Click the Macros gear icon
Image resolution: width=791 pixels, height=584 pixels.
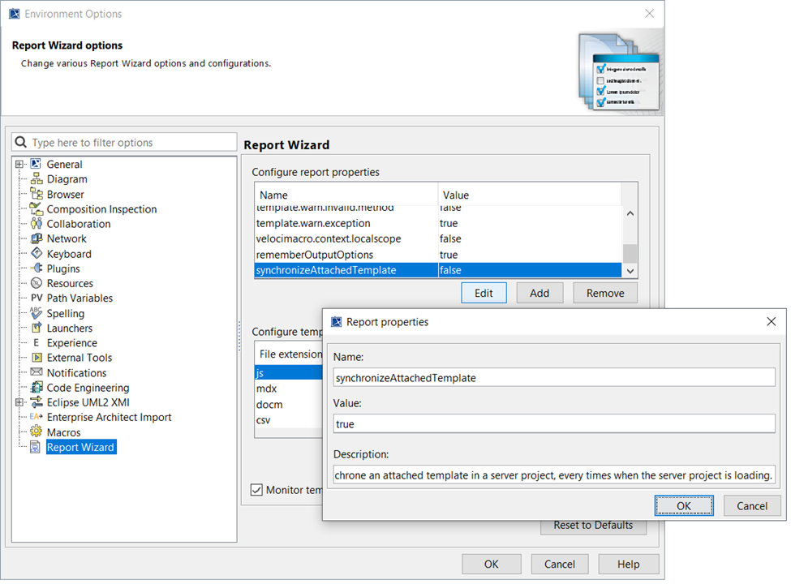[36, 432]
